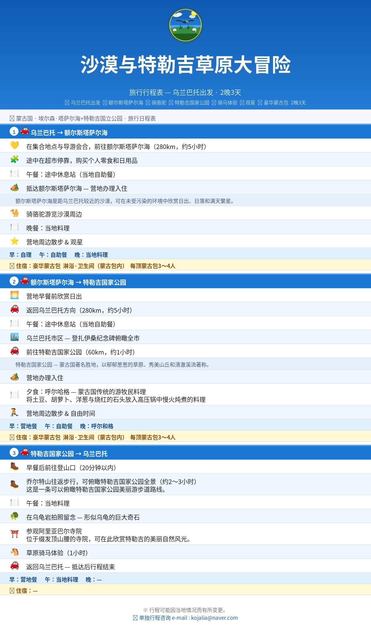
Task: Click the day 3 header 特勒吉国家公园 → 乌兰巴托
Action: point(185,453)
